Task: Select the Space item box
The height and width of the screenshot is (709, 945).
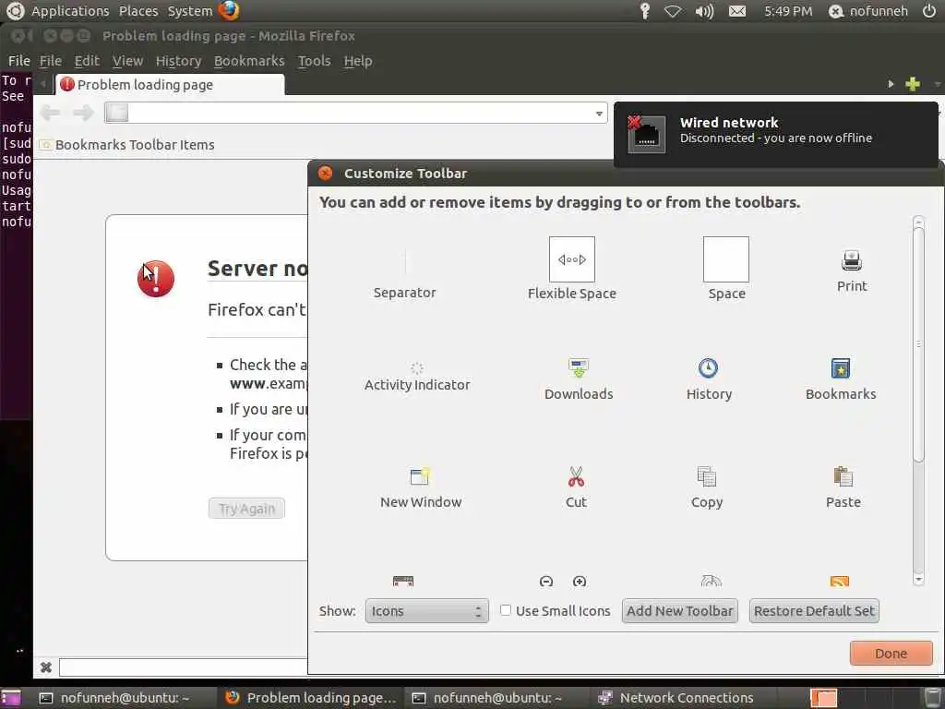Action: click(726, 259)
